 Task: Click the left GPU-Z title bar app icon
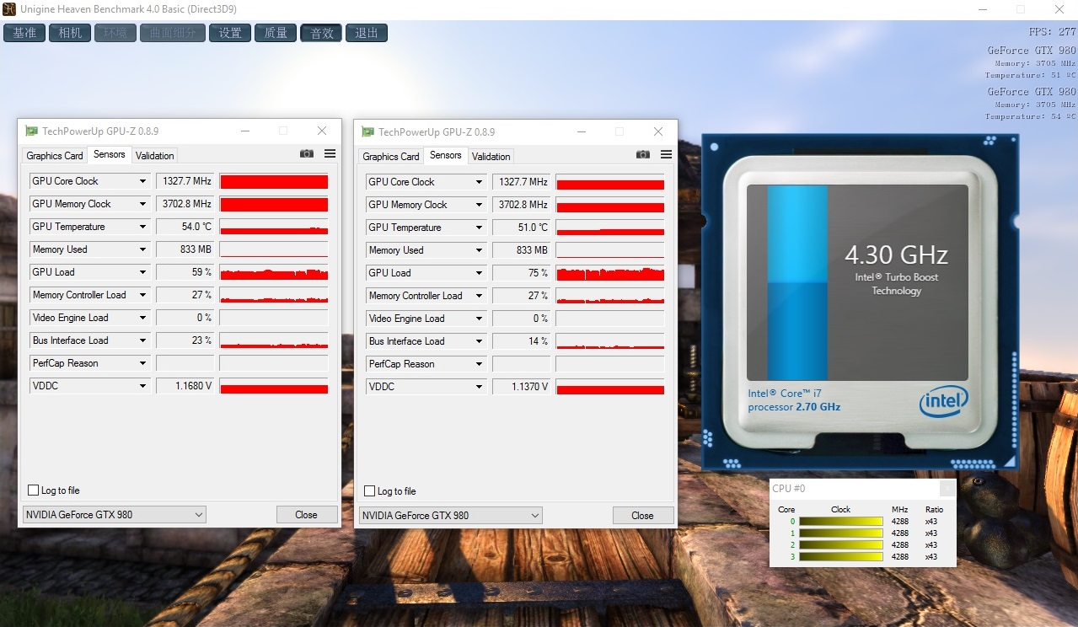[31, 131]
